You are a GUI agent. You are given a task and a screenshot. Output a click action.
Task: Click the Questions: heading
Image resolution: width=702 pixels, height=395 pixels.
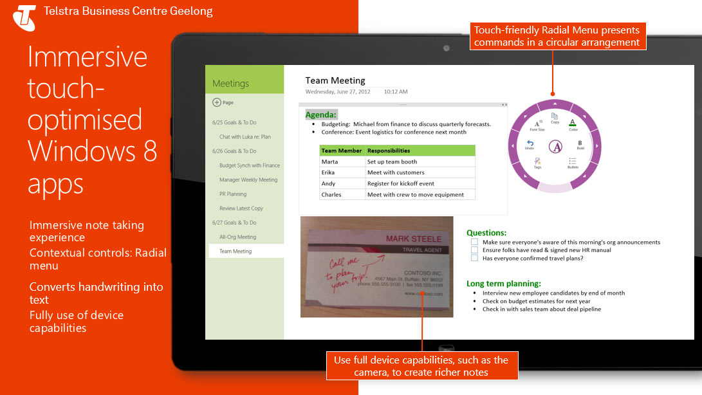486,233
